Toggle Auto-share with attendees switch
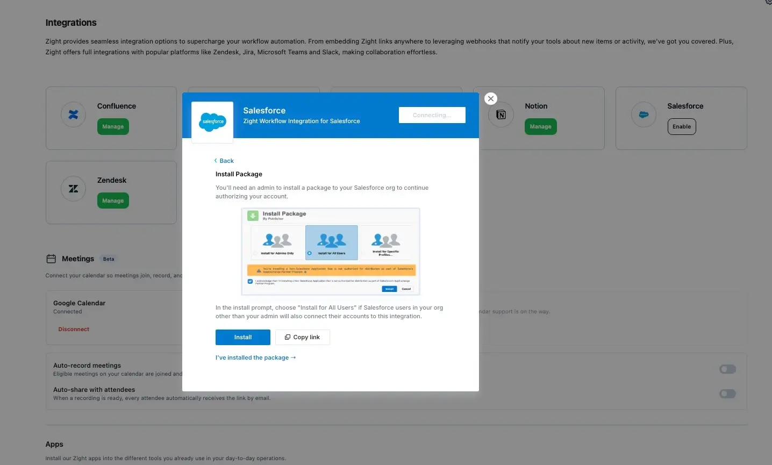This screenshot has height=465, width=772. click(x=727, y=394)
